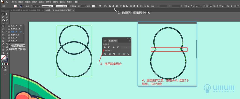
Task: Click the Intersect shape mode icon
Action: (x=114, y=48)
